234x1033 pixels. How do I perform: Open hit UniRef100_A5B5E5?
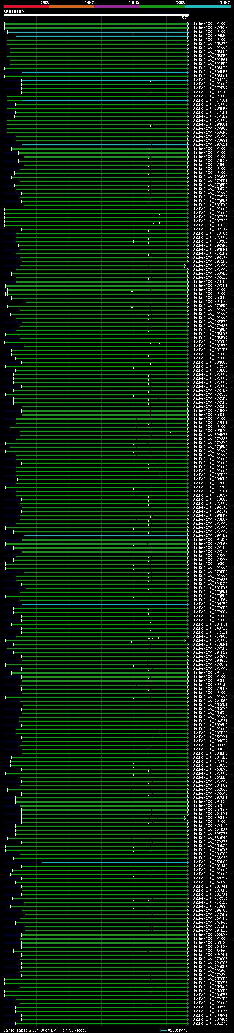210,56
